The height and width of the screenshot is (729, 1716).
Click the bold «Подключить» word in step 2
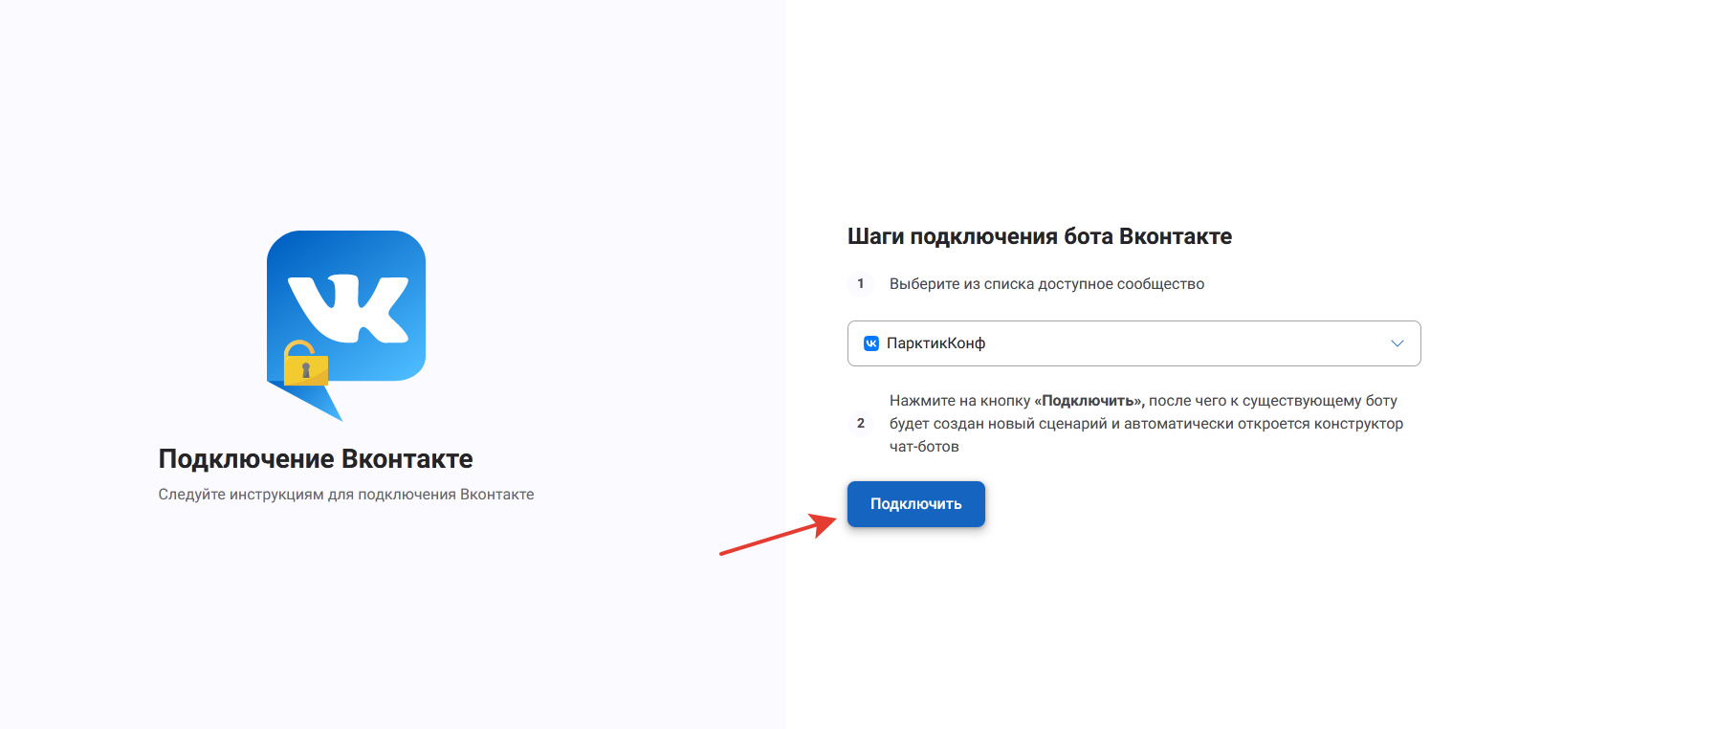(1089, 401)
